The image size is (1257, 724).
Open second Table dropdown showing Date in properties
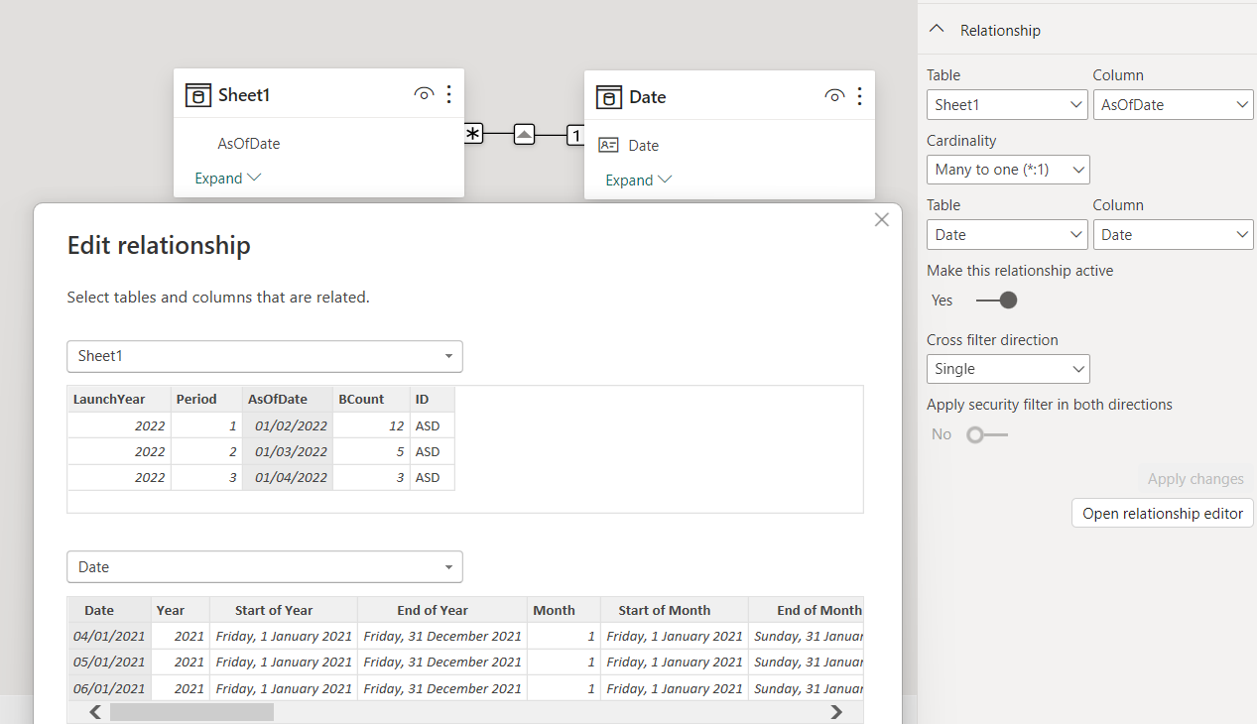click(x=1007, y=234)
